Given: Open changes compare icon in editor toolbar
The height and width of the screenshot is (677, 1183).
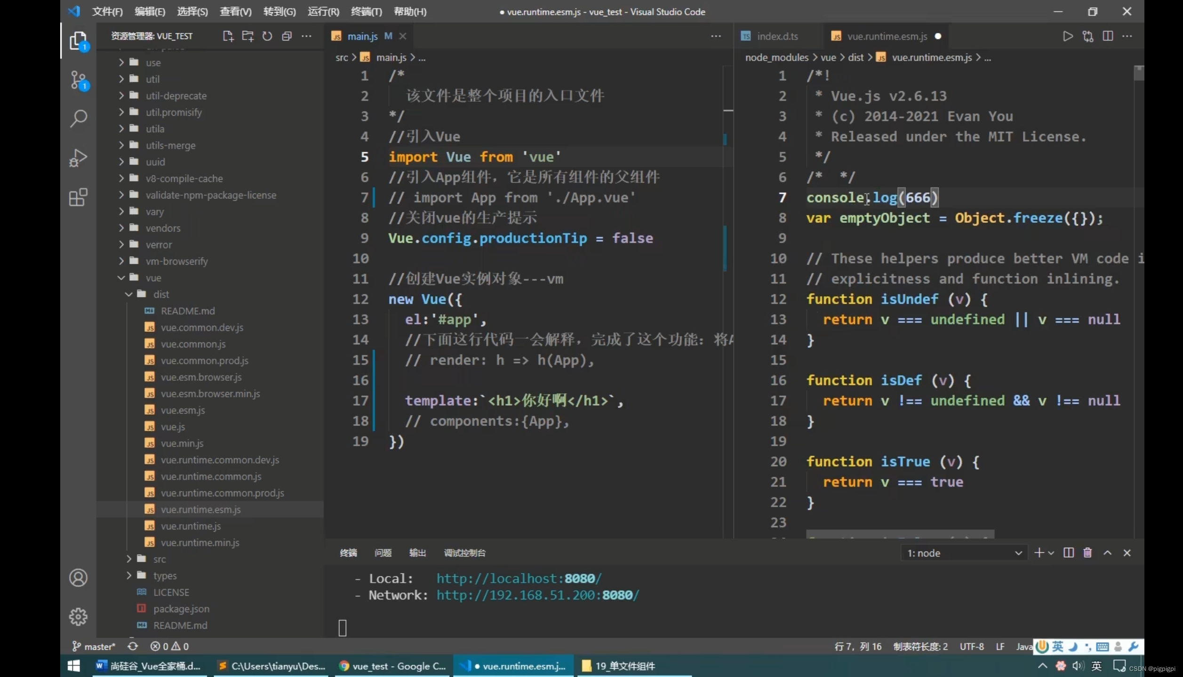Looking at the screenshot, I should tap(1088, 36).
